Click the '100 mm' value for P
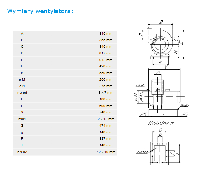The width and height of the screenshot is (197, 171). [x=106, y=99]
